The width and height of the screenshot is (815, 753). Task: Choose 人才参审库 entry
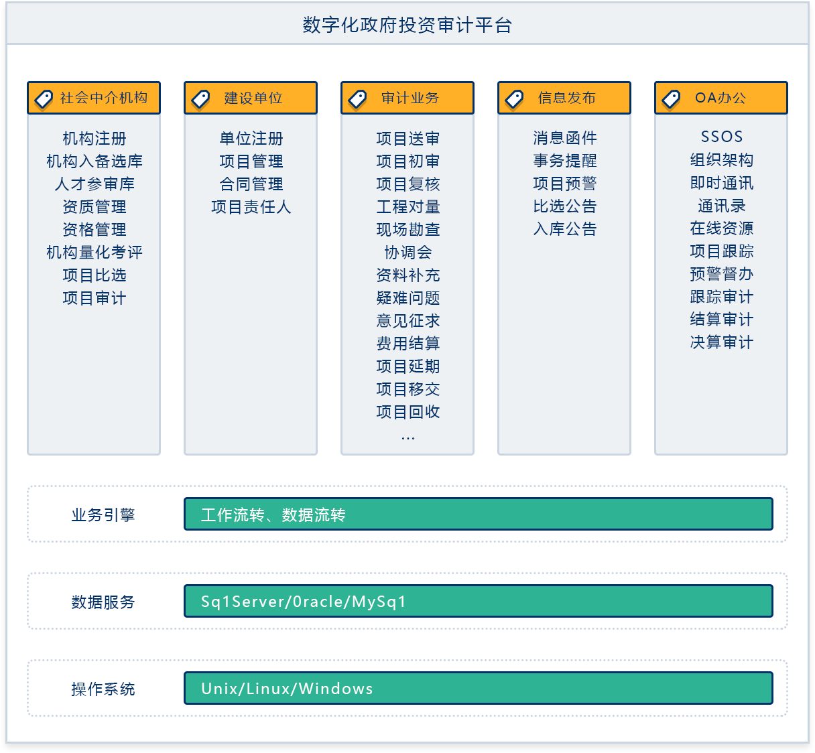tap(95, 184)
